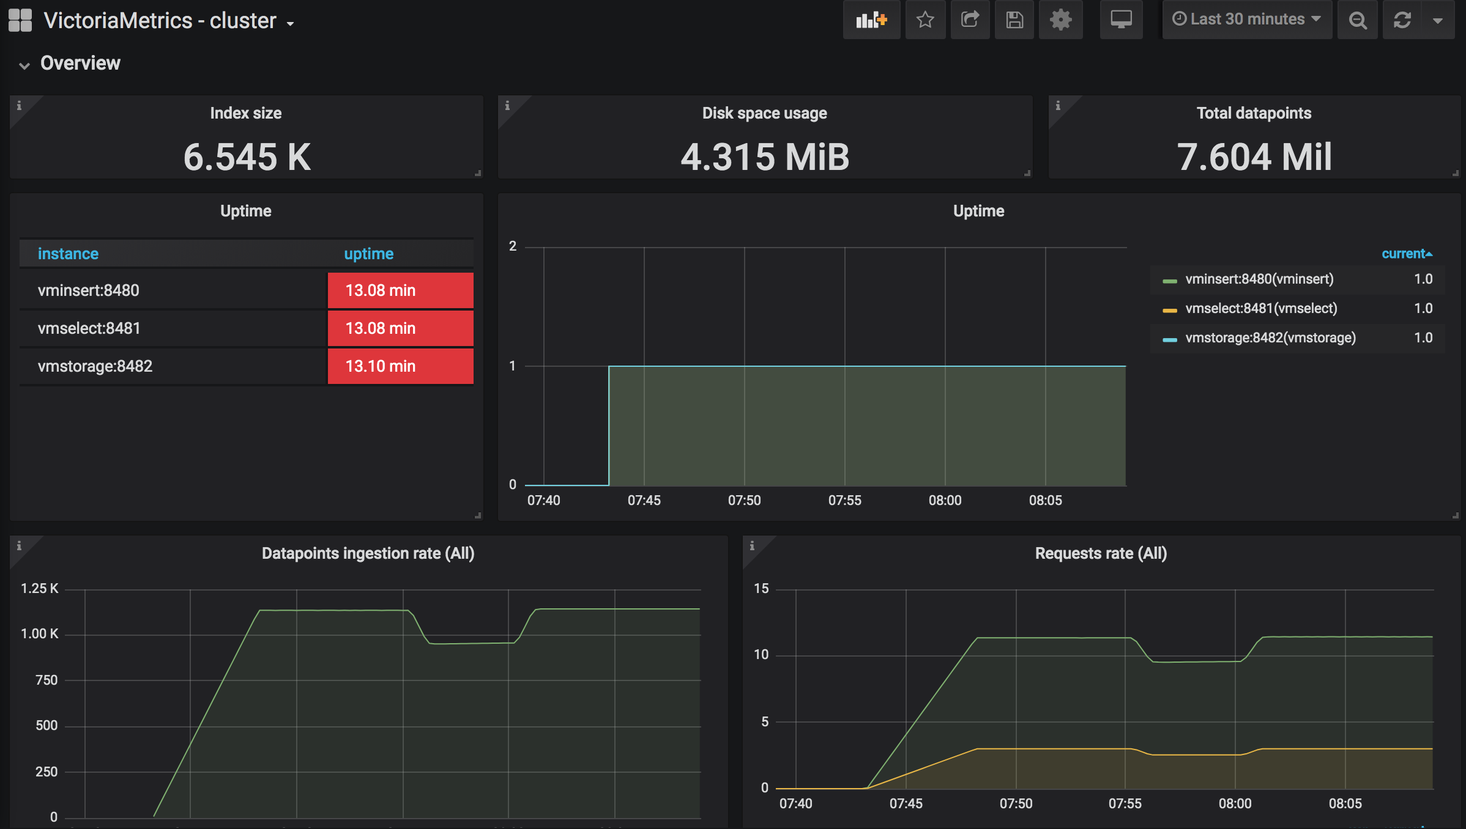Screen dimensions: 1466x829
Task: Click the Share dashboard icon
Action: click(970, 20)
